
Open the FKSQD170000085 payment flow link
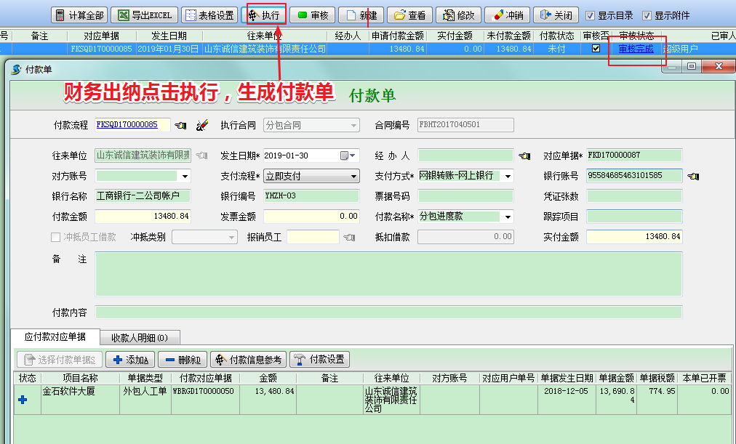pyautogui.click(x=127, y=124)
